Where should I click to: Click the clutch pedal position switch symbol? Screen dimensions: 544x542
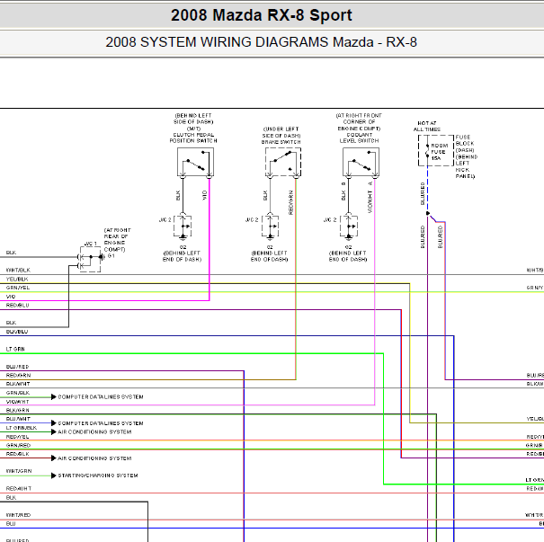tap(195, 162)
